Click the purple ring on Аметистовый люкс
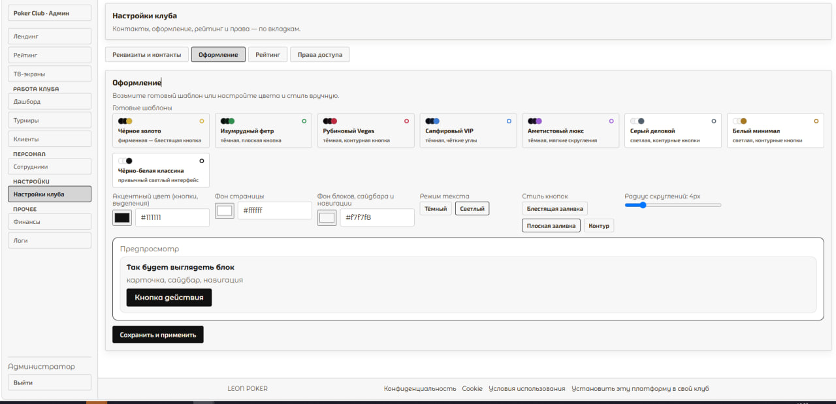Viewport: 836px width, 404px height. [611, 121]
